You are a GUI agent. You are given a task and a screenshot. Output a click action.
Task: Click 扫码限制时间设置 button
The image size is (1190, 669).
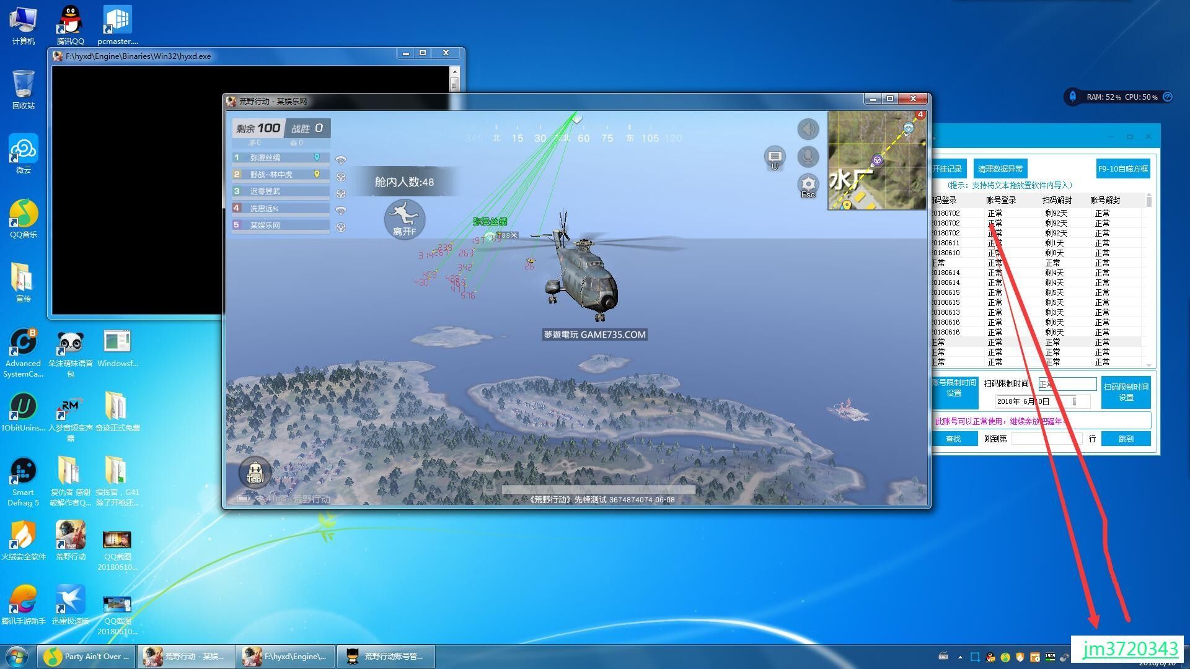[1126, 391]
